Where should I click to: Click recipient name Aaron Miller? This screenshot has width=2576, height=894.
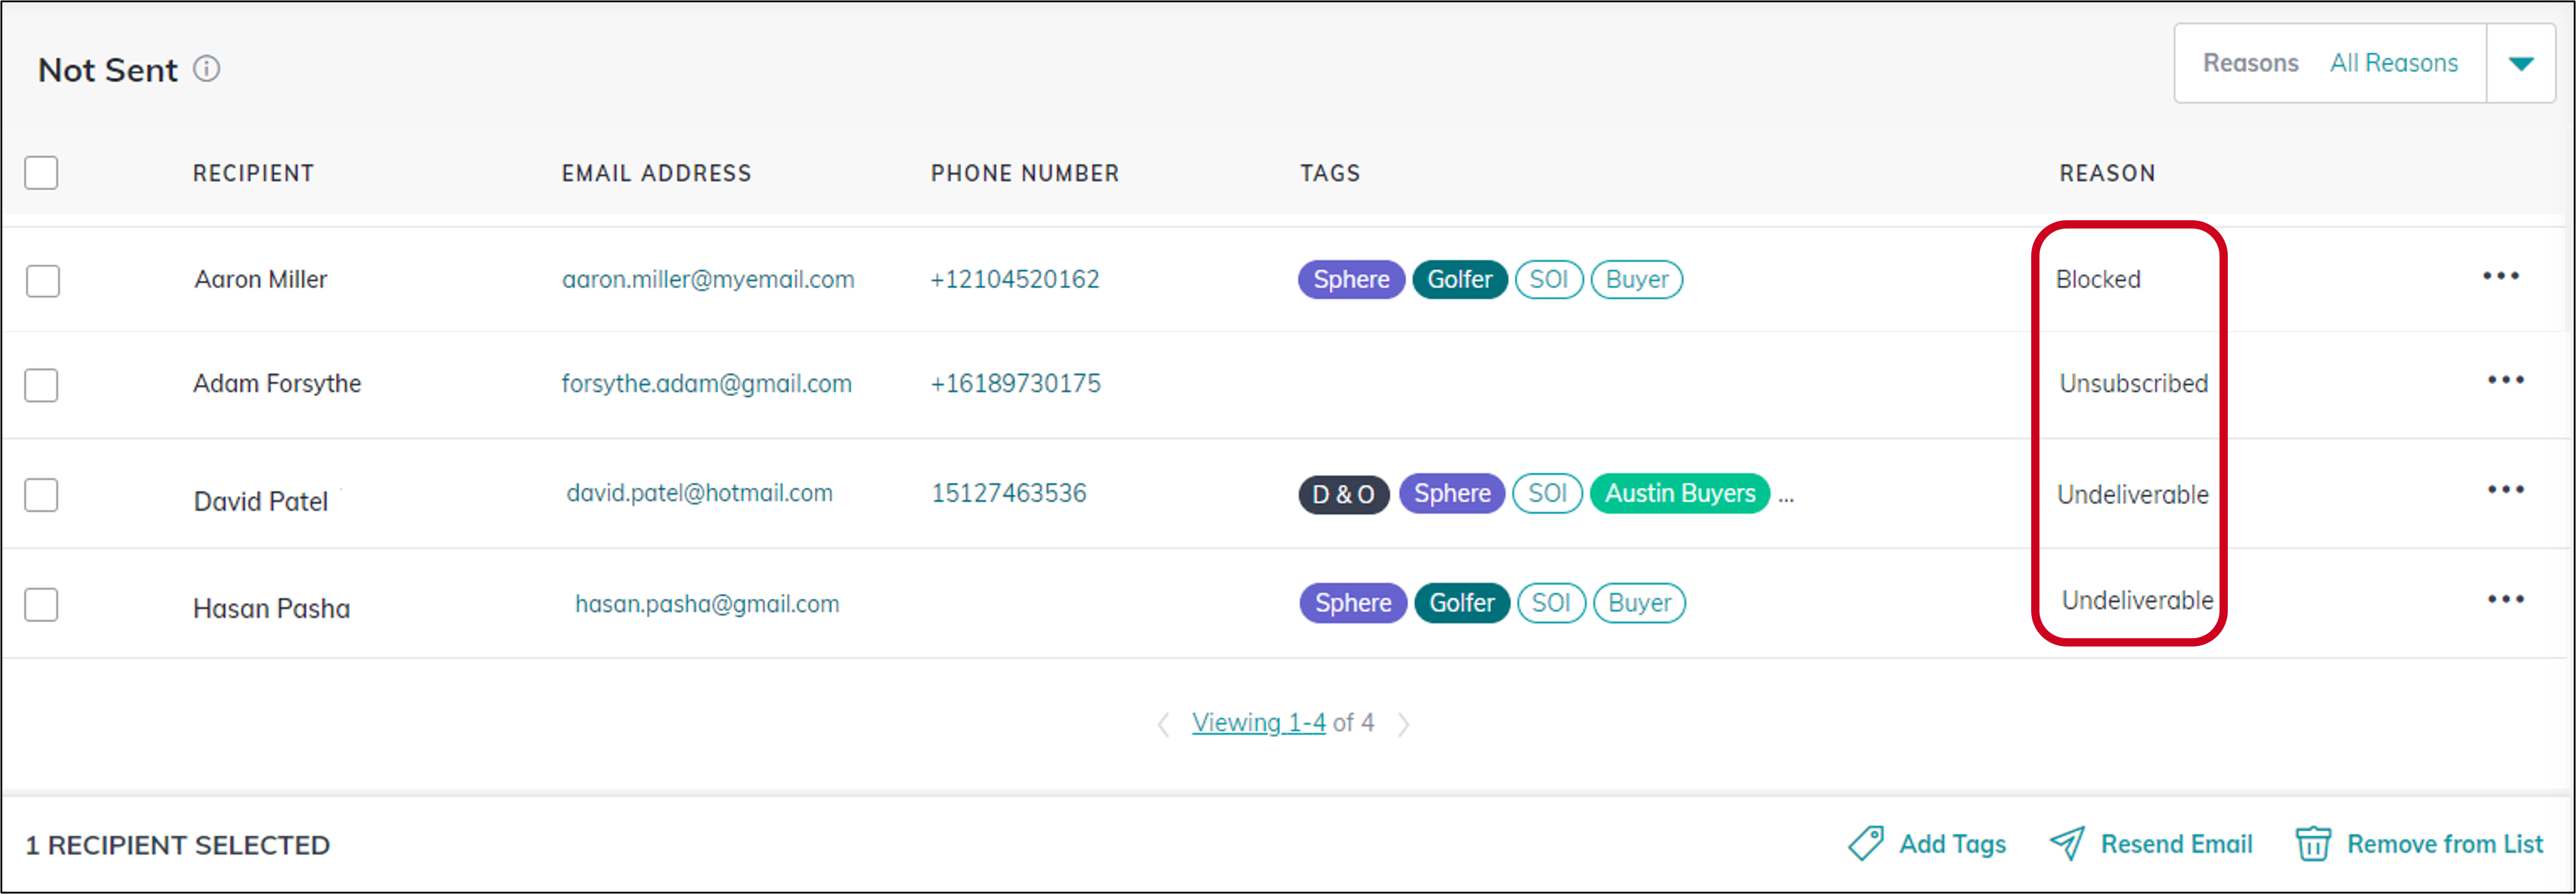[260, 279]
